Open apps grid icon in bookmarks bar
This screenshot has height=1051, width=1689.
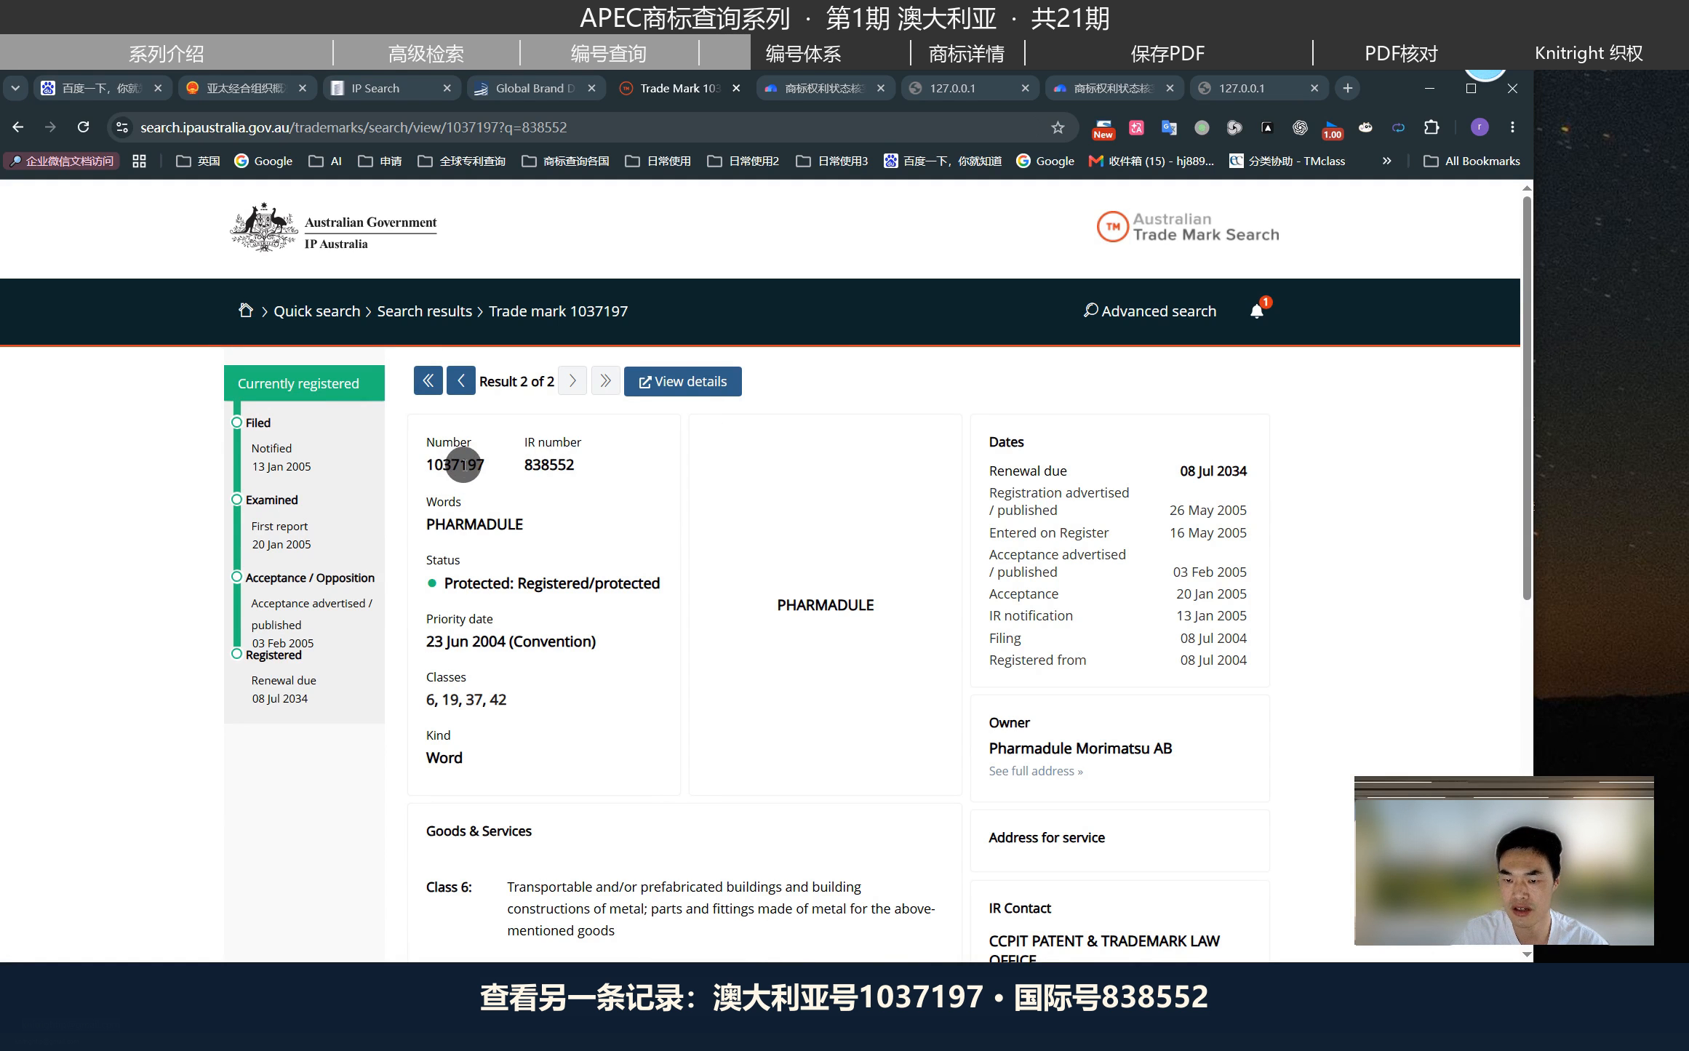pos(139,161)
